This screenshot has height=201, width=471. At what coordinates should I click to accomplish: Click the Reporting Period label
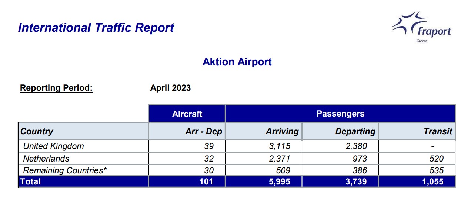click(56, 88)
